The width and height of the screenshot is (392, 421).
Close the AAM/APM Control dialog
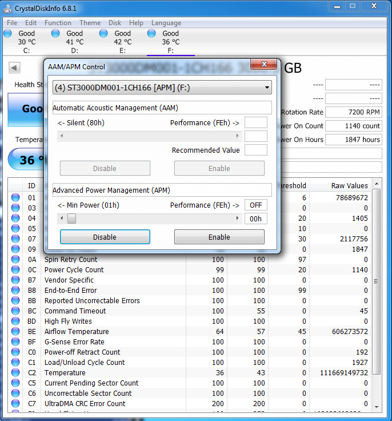tap(264, 64)
